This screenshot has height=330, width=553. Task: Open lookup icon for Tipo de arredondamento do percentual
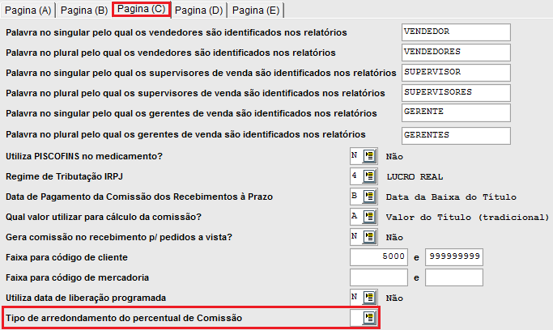369,318
